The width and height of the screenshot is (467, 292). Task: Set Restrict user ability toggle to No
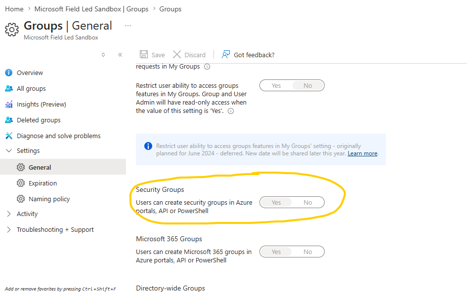308,86
